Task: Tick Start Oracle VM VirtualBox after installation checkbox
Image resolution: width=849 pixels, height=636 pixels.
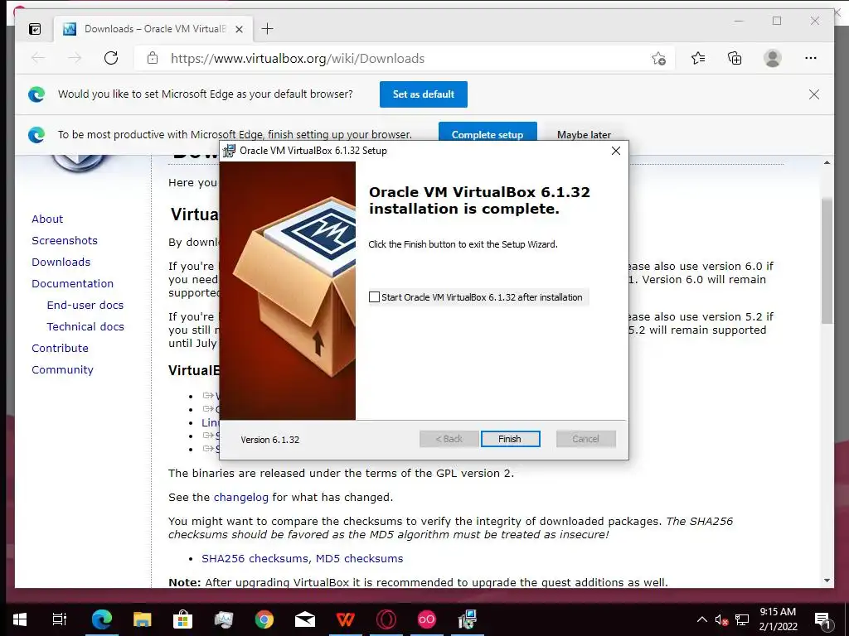Action: point(374,297)
